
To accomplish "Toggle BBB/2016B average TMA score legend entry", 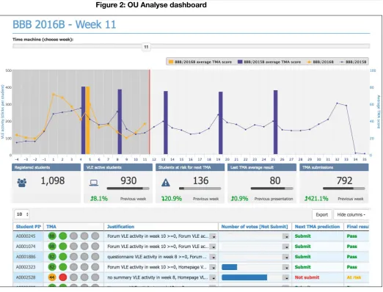I will coord(200,62).
